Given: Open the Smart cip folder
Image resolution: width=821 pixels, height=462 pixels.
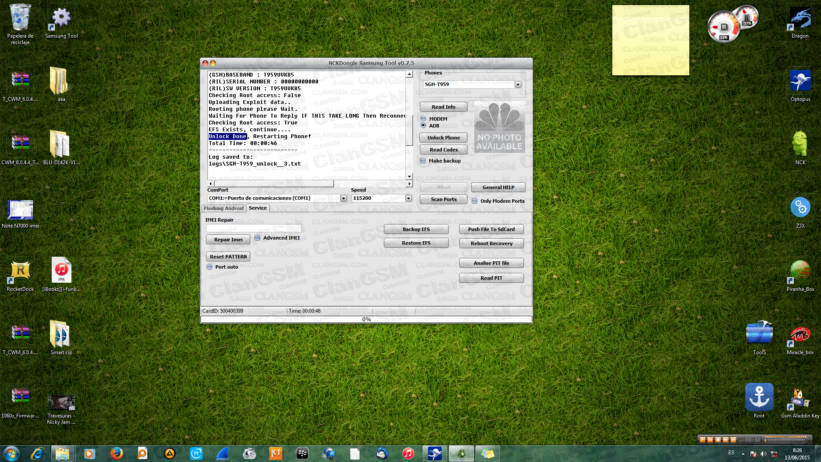Looking at the screenshot, I should pos(61,338).
